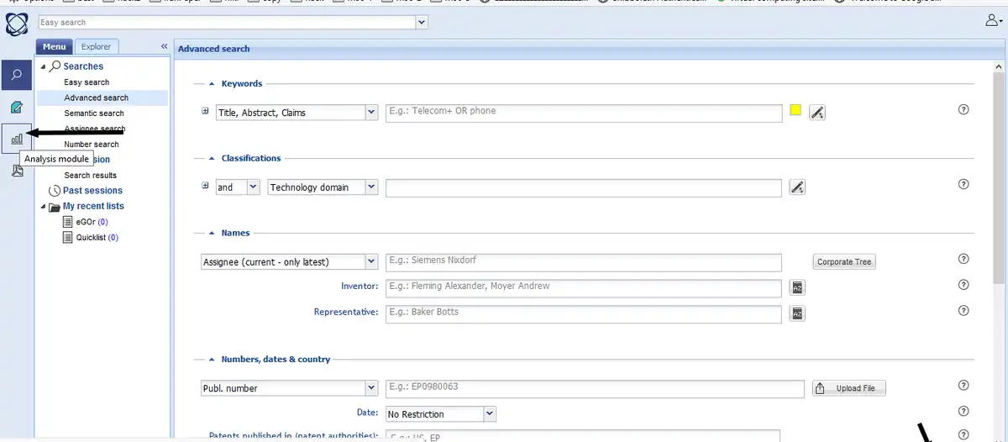Image resolution: width=1008 pixels, height=442 pixels.
Task: Collapse the Searches tree node
Action: click(x=43, y=66)
